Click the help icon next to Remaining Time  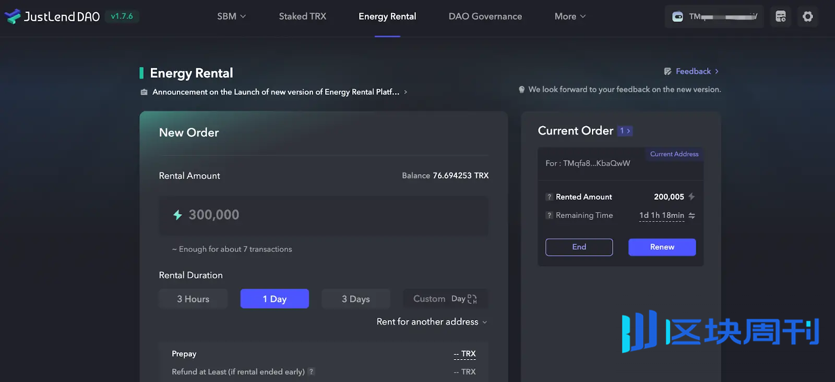(x=549, y=215)
